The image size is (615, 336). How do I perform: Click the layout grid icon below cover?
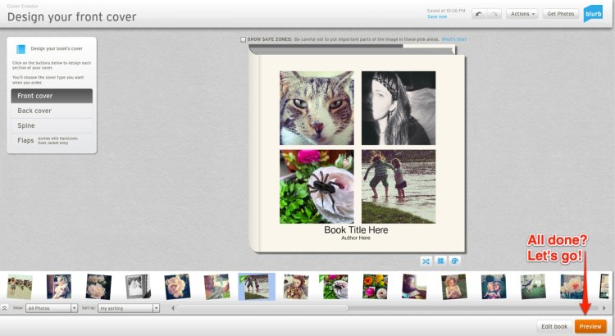click(440, 261)
